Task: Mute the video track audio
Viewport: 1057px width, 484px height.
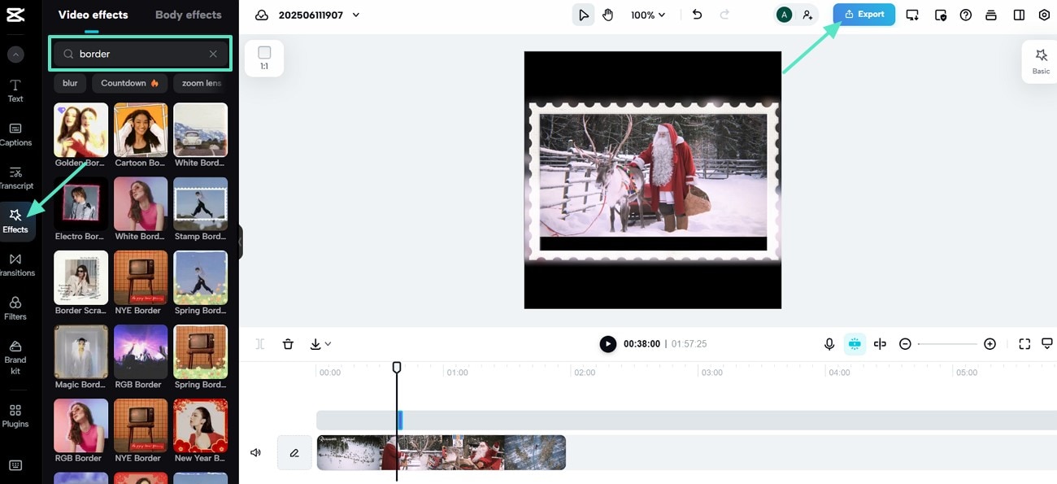Action: [x=255, y=453]
